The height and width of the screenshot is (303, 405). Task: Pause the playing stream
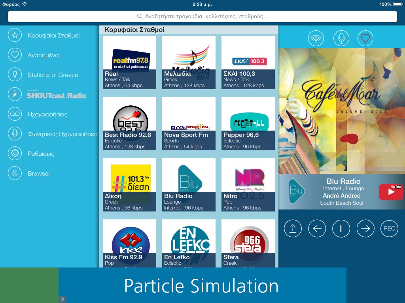[341, 228]
